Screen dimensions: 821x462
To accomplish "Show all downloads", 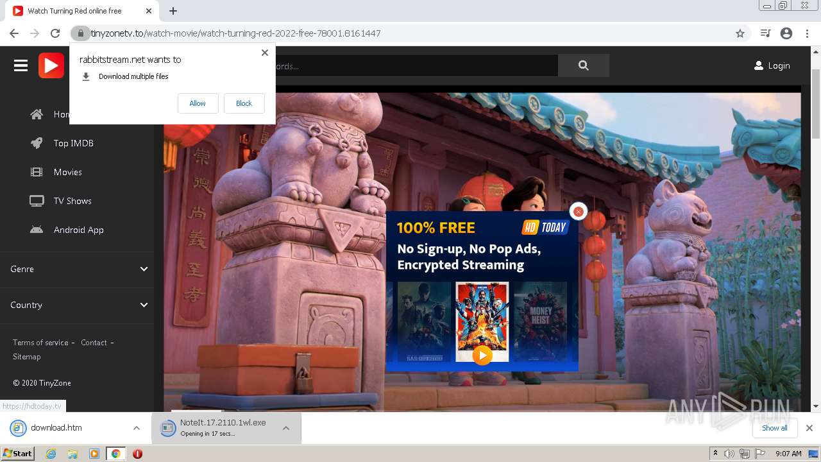I will [775, 428].
